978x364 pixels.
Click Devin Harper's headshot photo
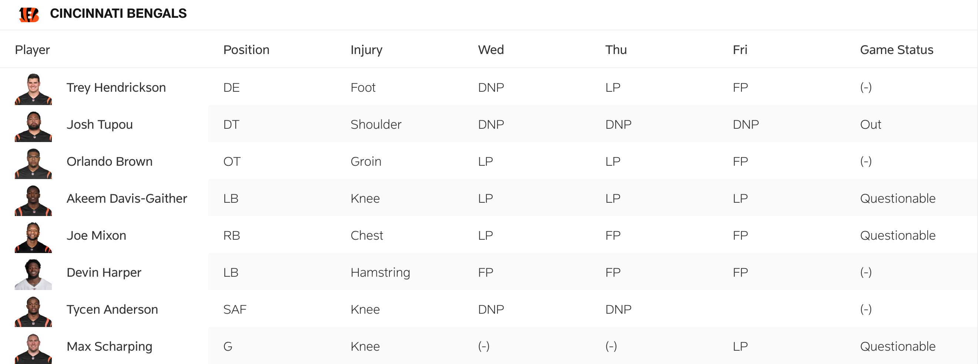(33, 274)
